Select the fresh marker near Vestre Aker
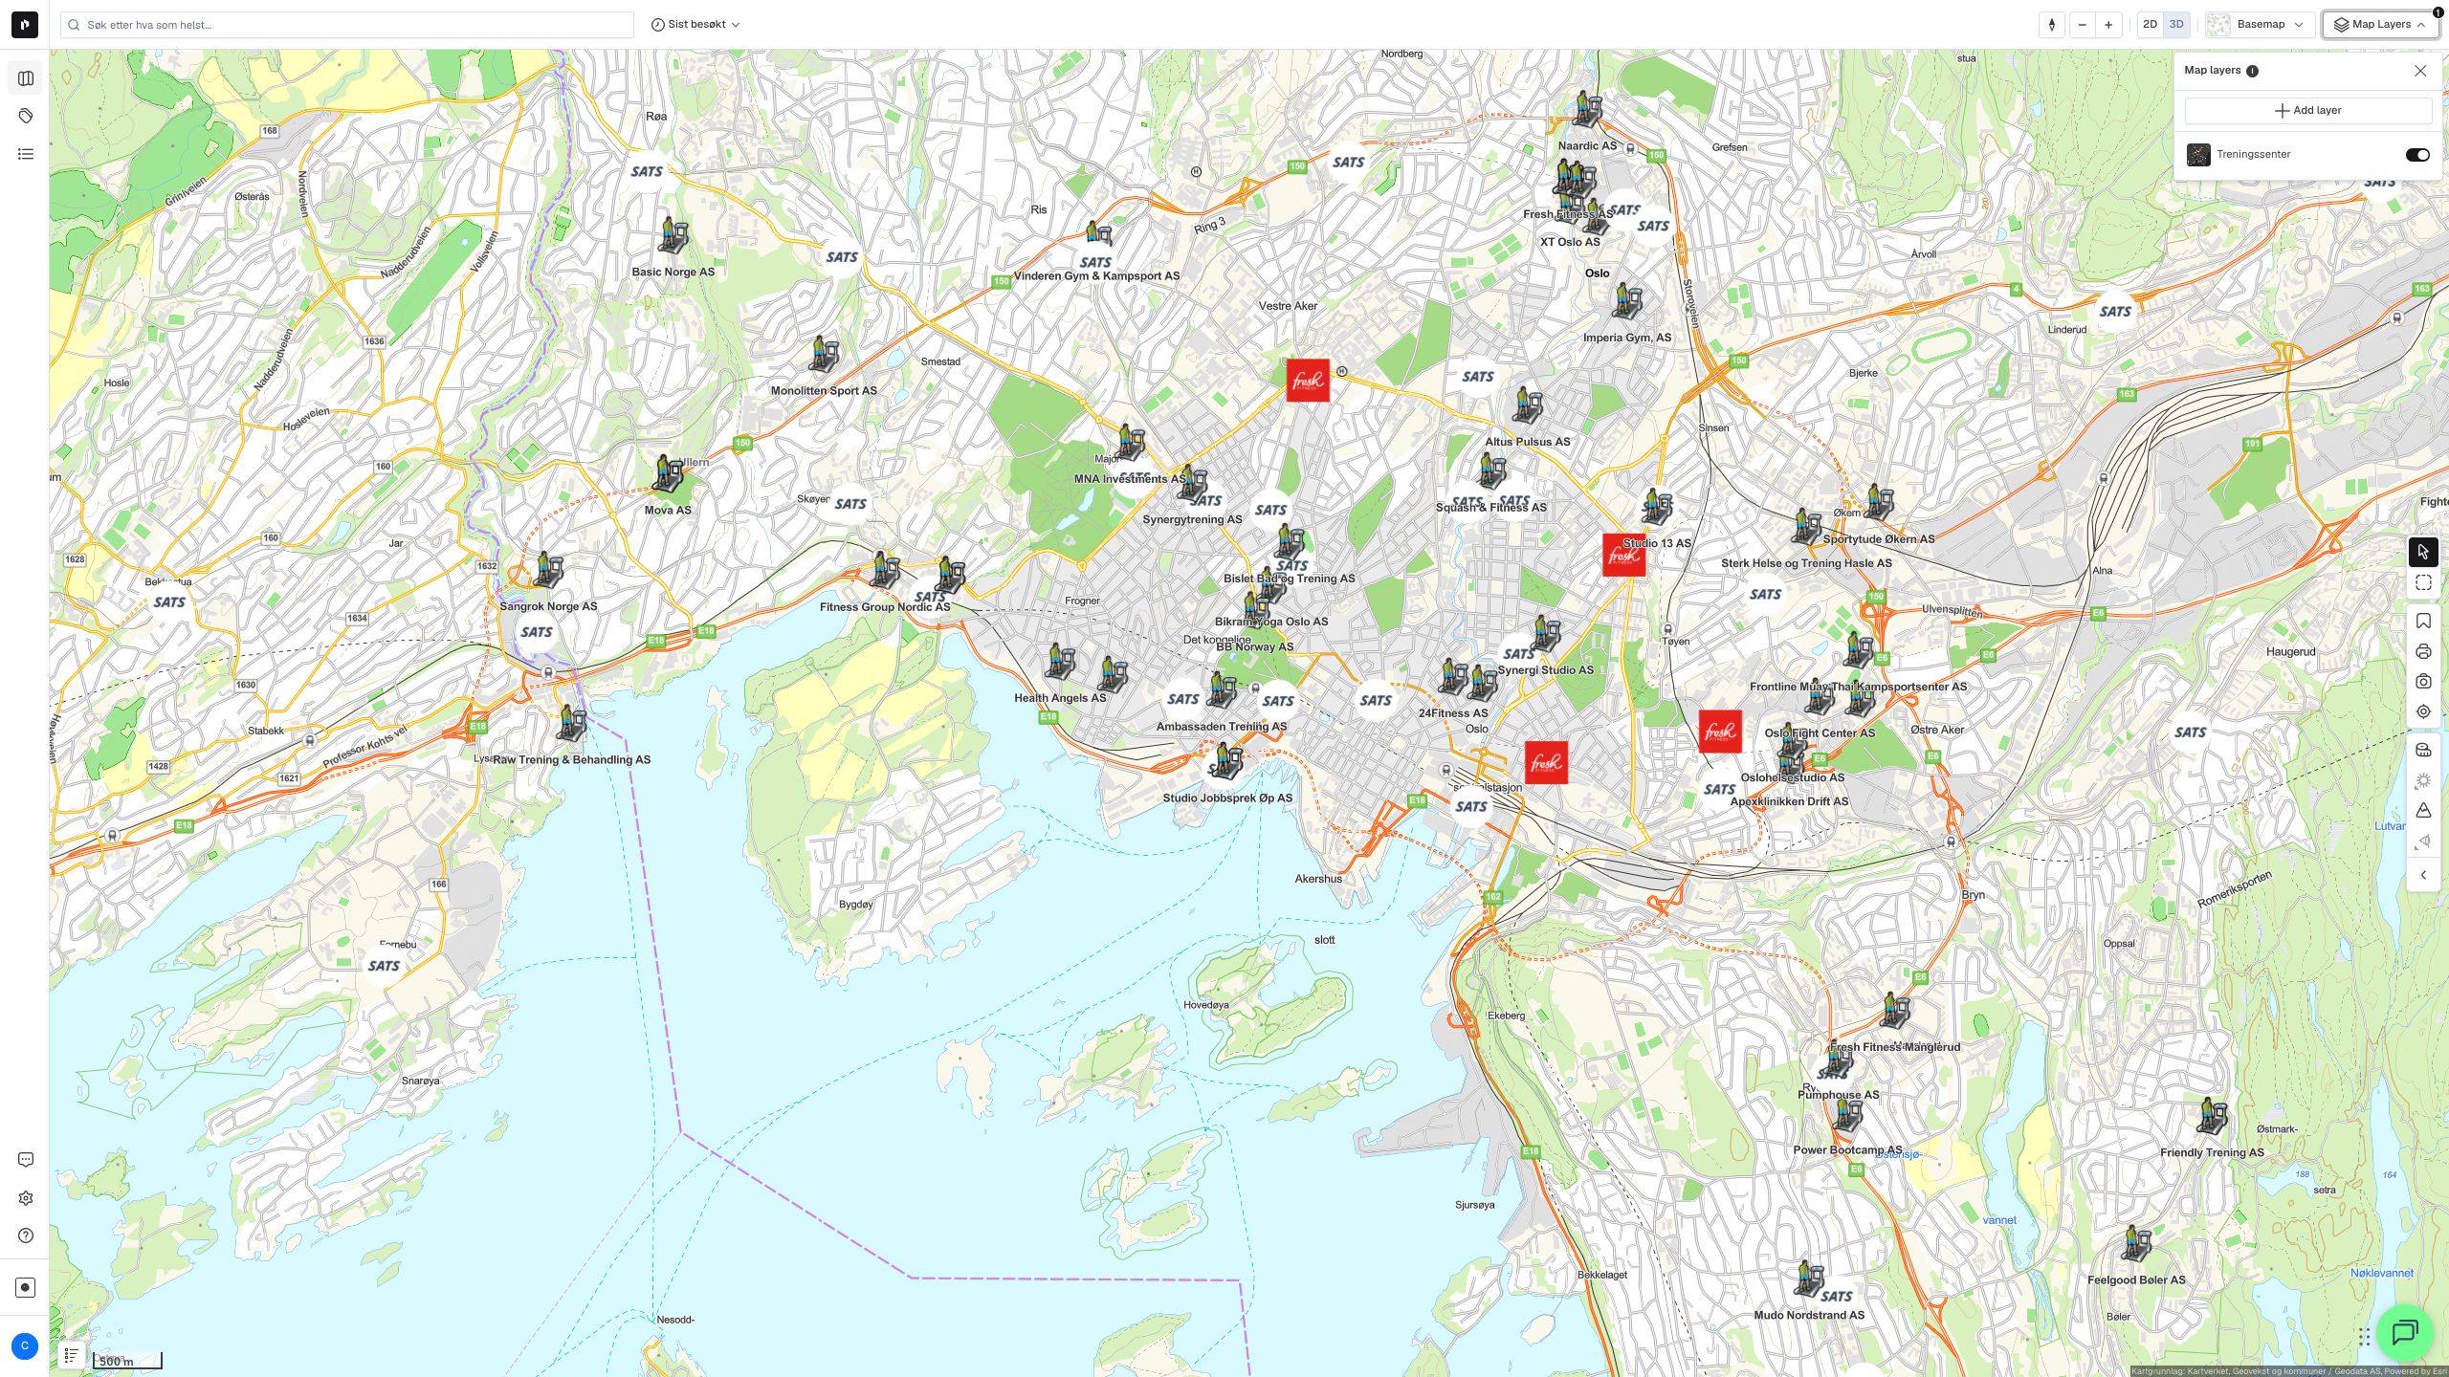 click(1308, 381)
